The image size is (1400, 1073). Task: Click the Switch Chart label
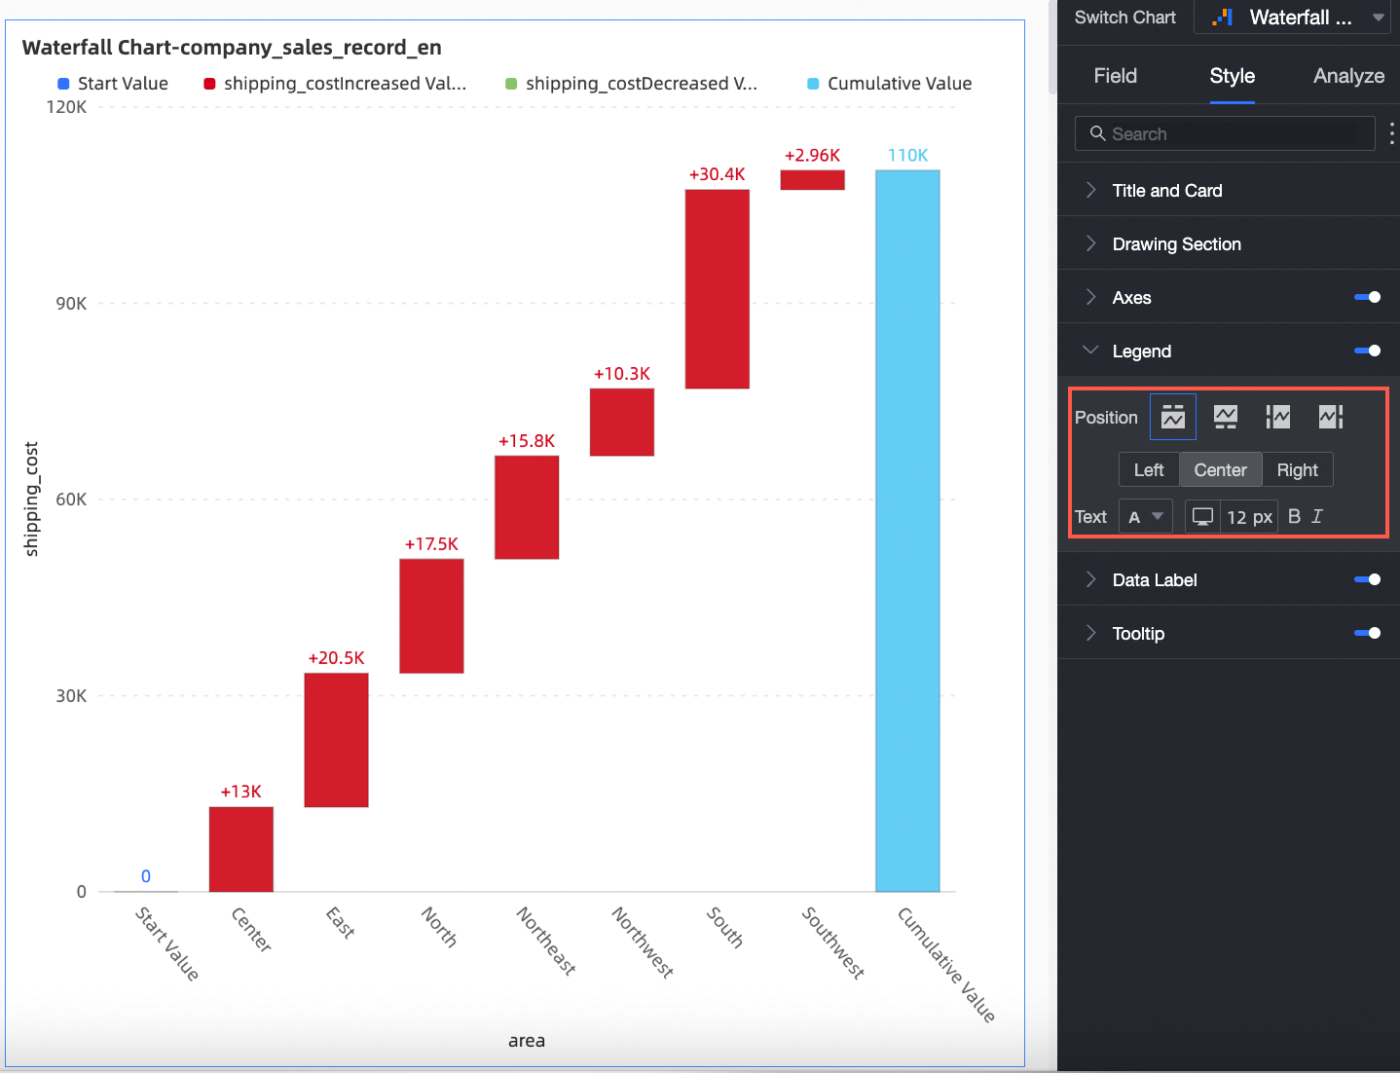(x=1124, y=18)
